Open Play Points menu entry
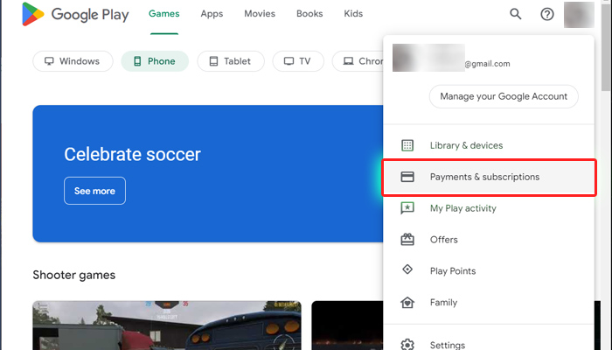 [x=489, y=270]
